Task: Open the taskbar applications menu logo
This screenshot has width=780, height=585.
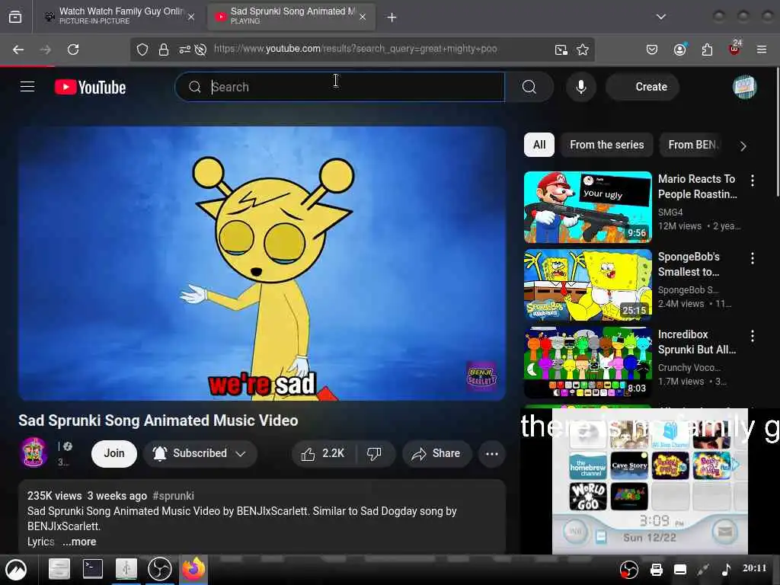Action: 16,570
